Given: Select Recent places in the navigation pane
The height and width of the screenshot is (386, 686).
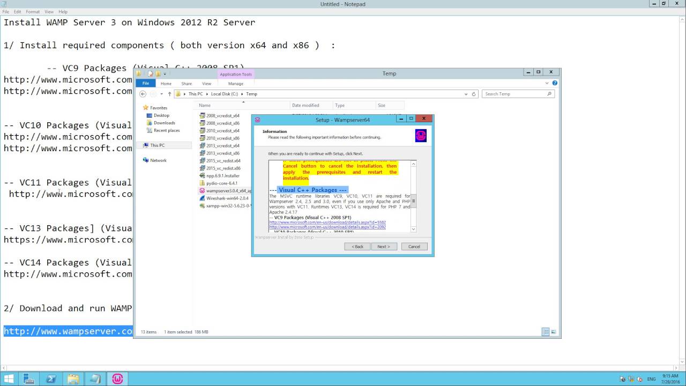Looking at the screenshot, I should [167, 130].
